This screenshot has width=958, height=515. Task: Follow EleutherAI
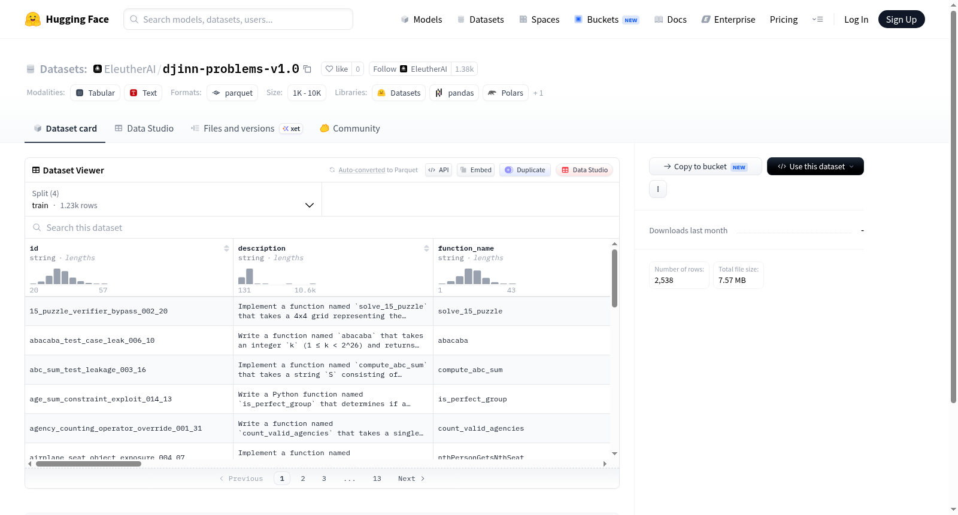coord(410,69)
